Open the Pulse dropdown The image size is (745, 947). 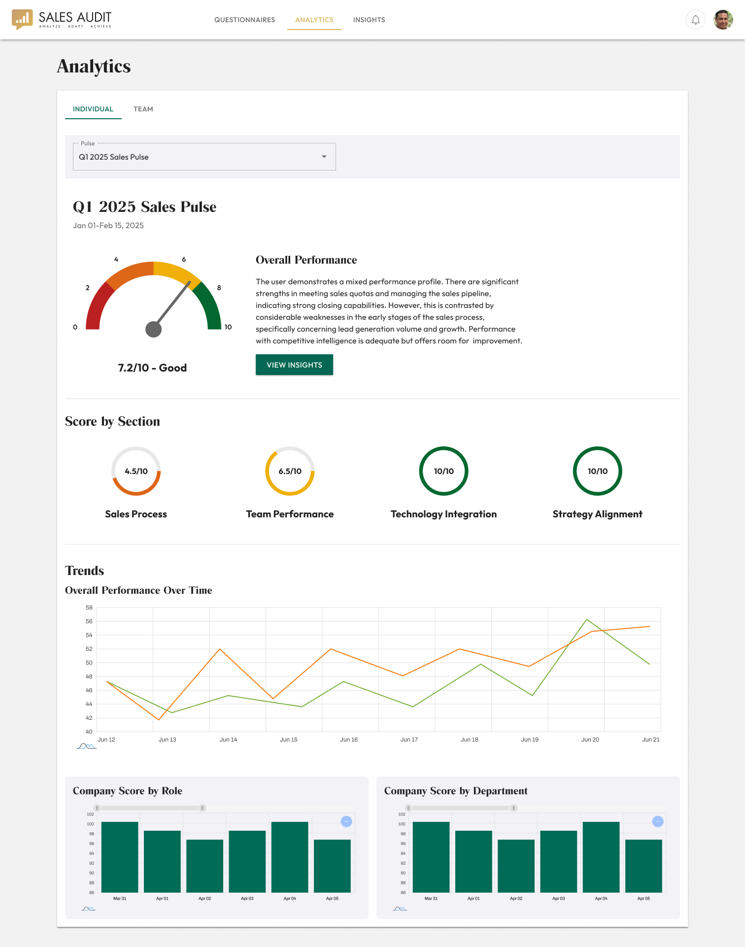204,157
